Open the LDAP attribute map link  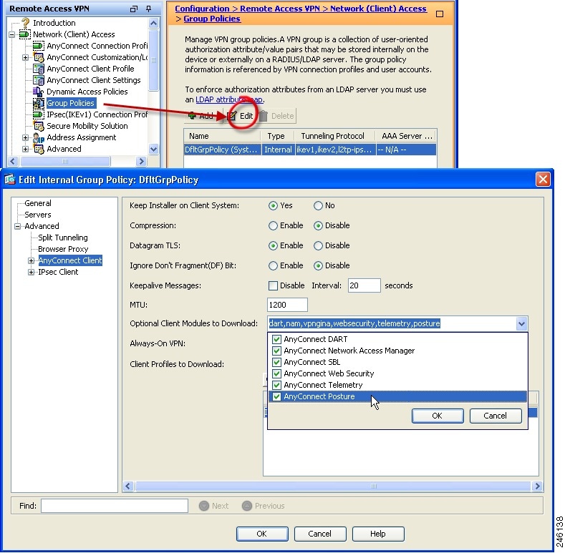[x=230, y=99]
